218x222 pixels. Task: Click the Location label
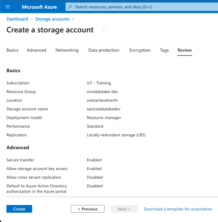pyautogui.click(x=14, y=100)
